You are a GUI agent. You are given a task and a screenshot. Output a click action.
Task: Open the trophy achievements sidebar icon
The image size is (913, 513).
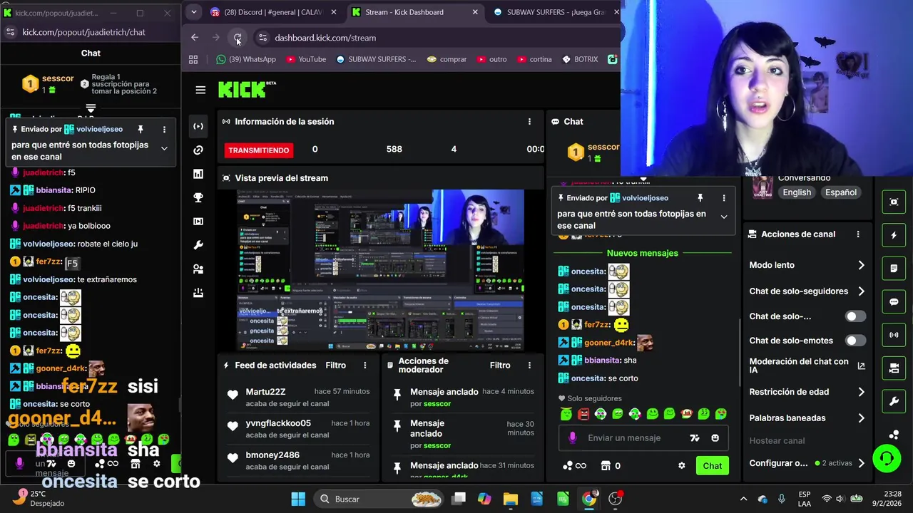[198, 197]
